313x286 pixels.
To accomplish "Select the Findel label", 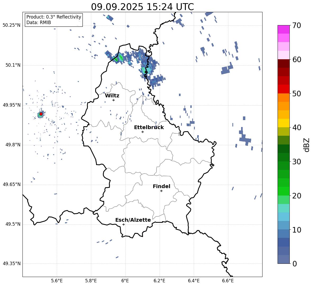I will pos(162,186).
